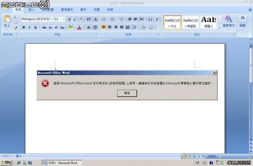This screenshot has height=166, width=253.
Task: Toggle Subscript formatting
Action: tap(50, 27)
